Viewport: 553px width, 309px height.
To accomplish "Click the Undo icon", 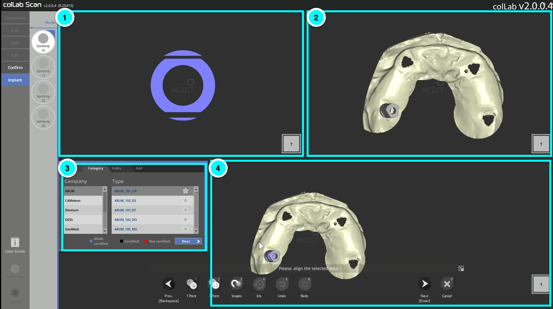I will pyautogui.click(x=282, y=284).
